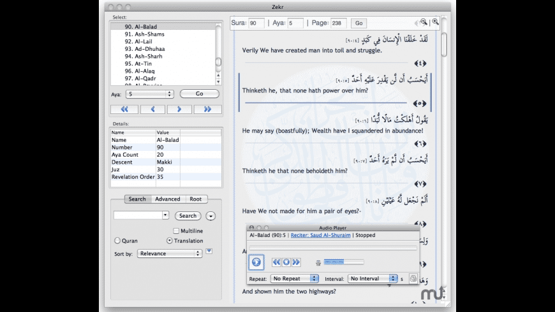Image resolution: width=555 pixels, height=312 pixels.
Task: Click the aya 4 end marker ornament
Action: pyautogui.click(x=420, y=64)
